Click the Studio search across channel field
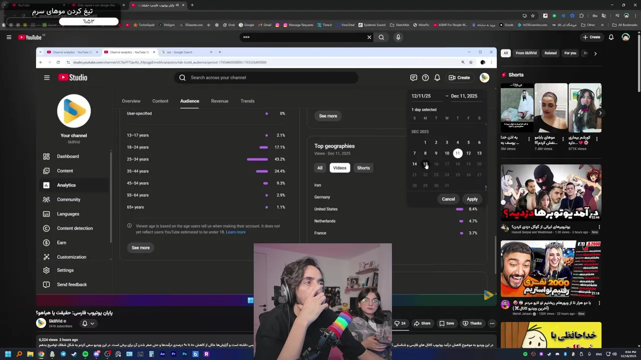Viewport: 641px width, 360px height. pos(266,77)
